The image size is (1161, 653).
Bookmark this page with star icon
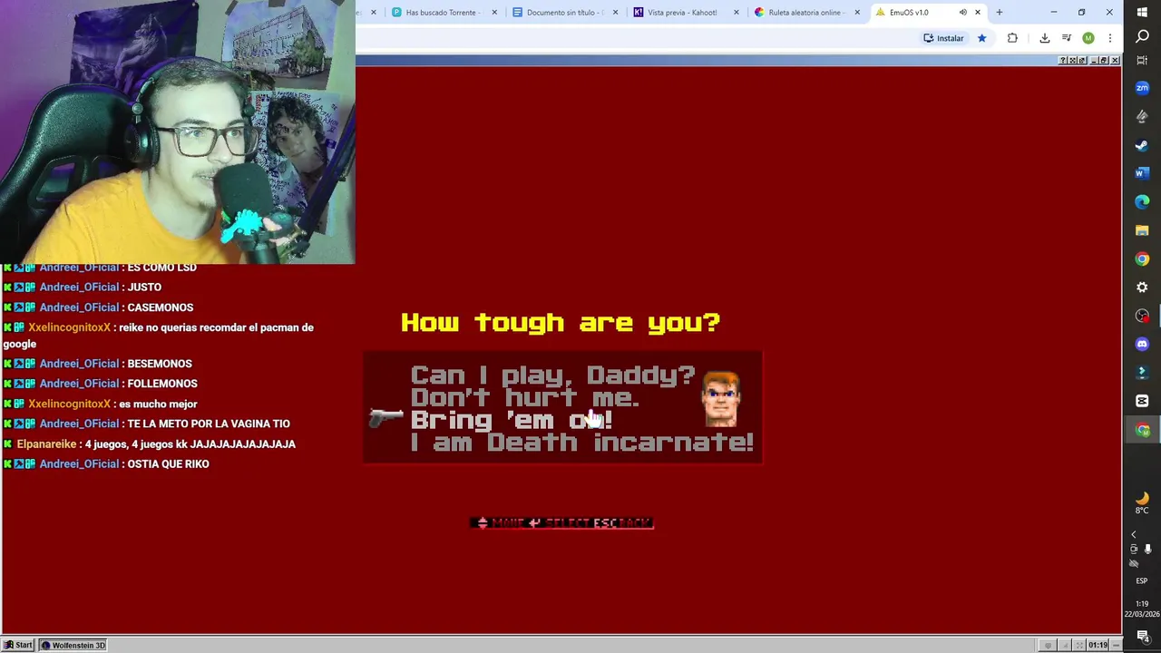981,38
